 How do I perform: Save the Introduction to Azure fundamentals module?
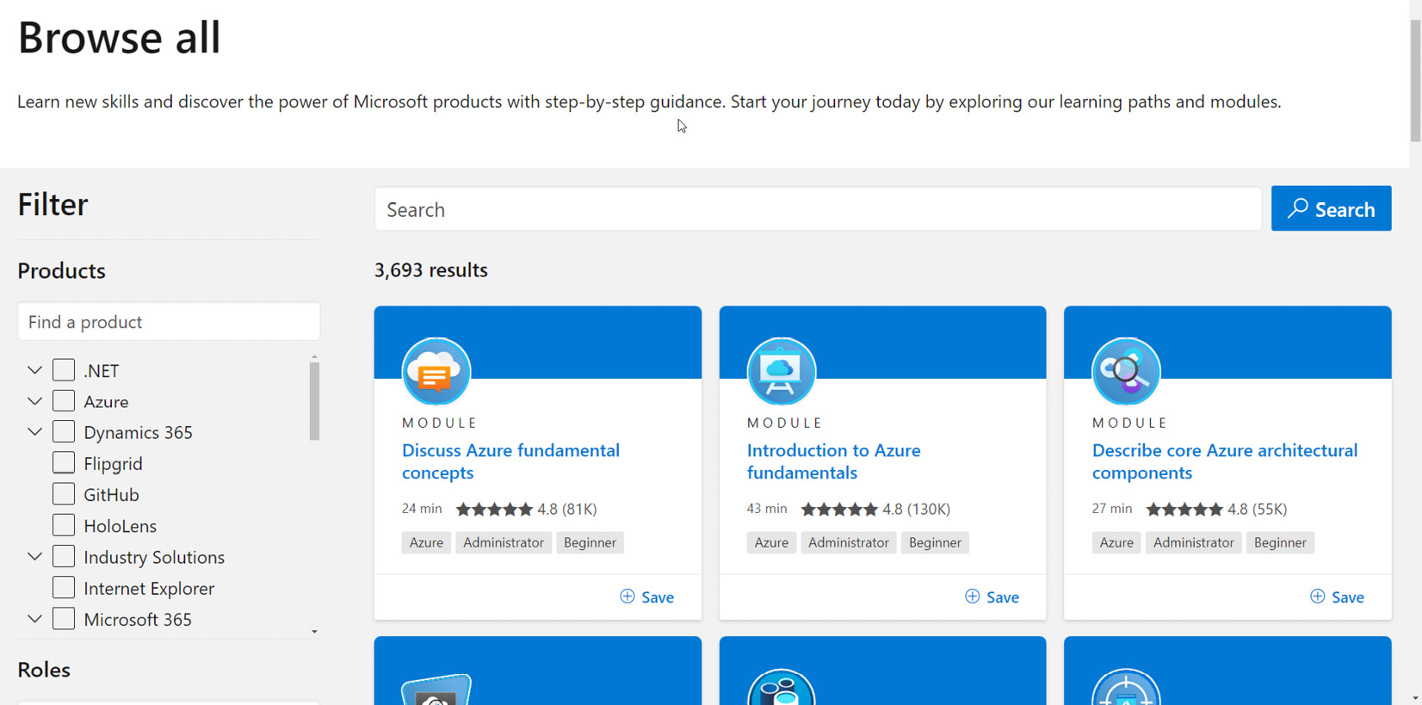point(992,597)
